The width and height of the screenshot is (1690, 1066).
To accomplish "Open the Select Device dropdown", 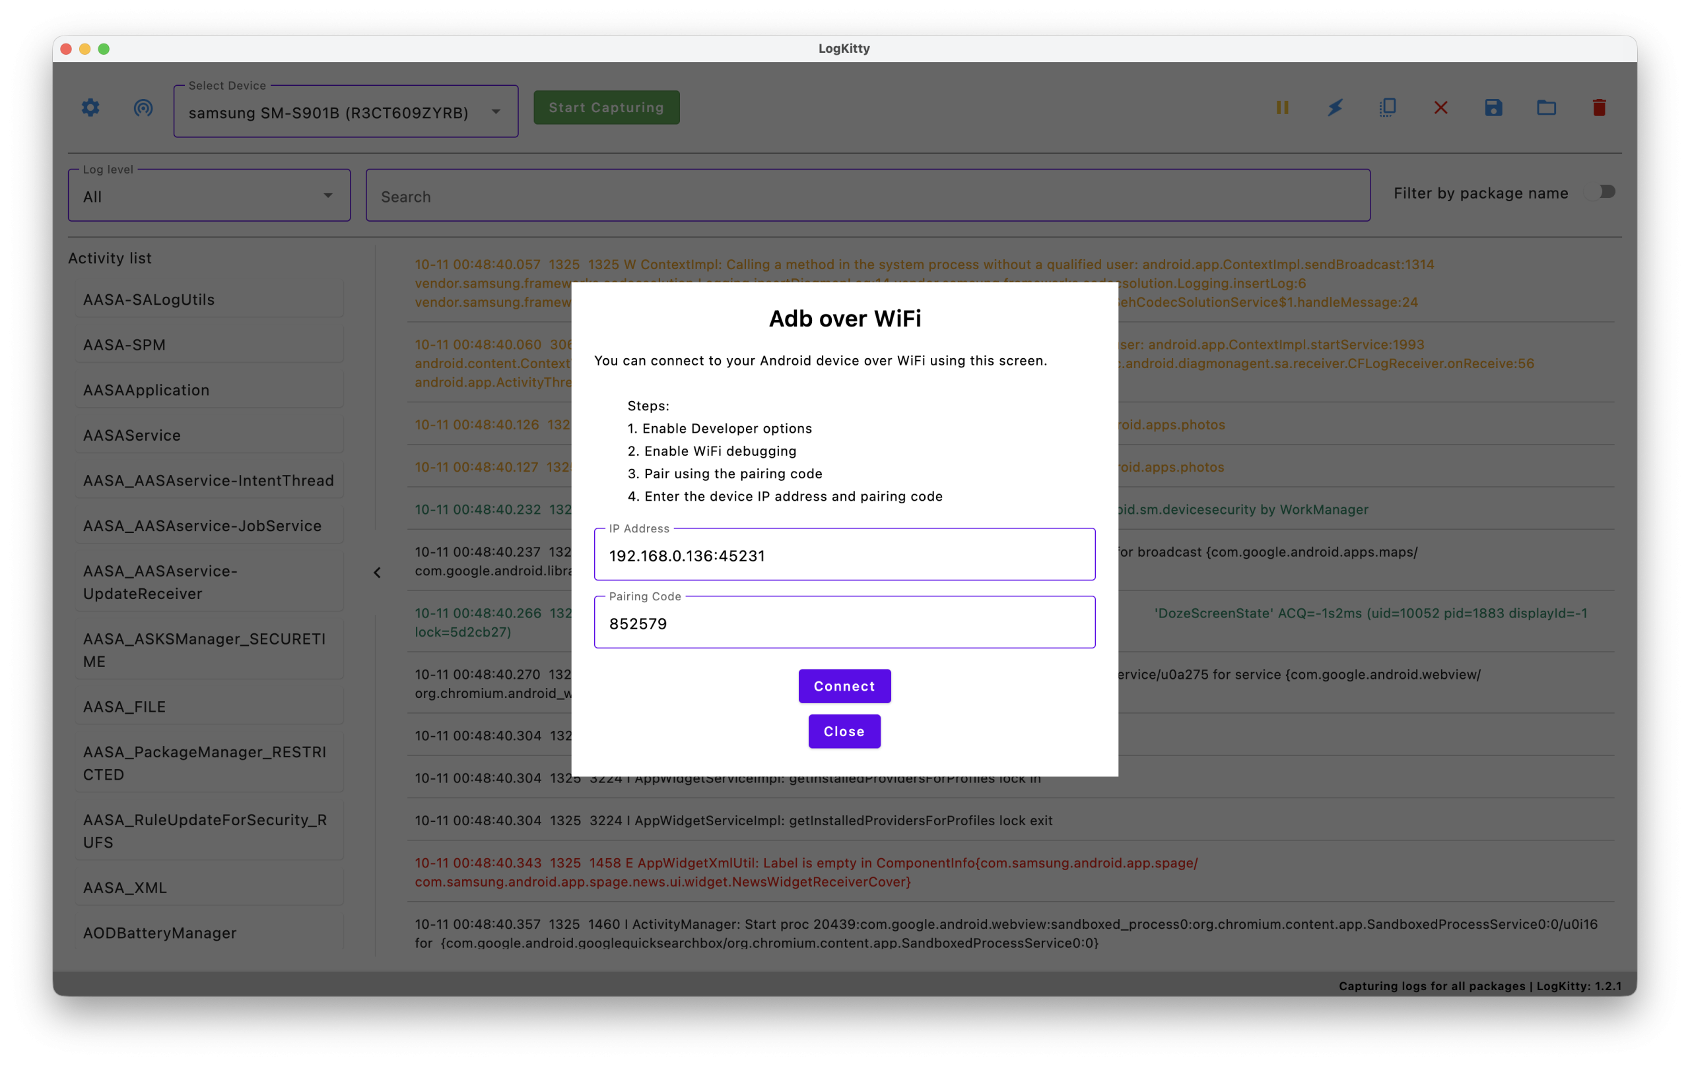I will coord(345,112).
